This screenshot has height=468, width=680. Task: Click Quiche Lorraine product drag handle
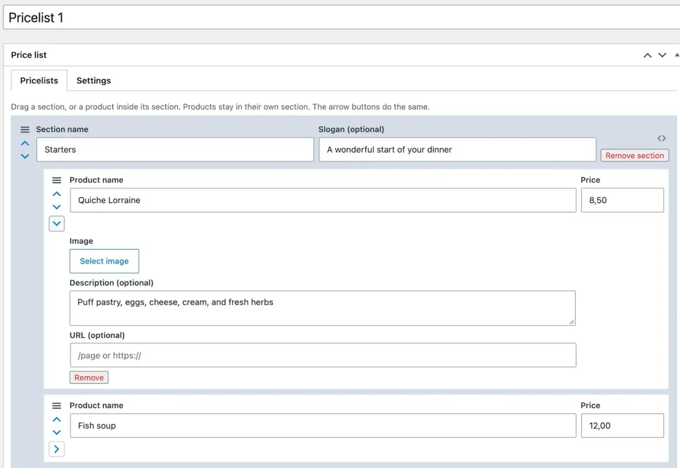(56, 181)
